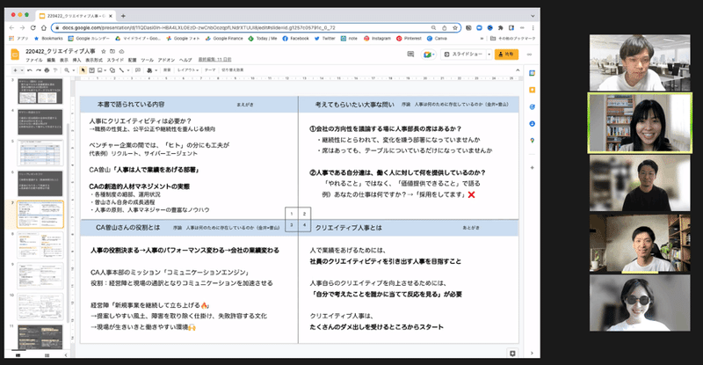The height and width of the screenshot is (365, 703).
Task: Open the comment history icon
Action: pos(410,54)
